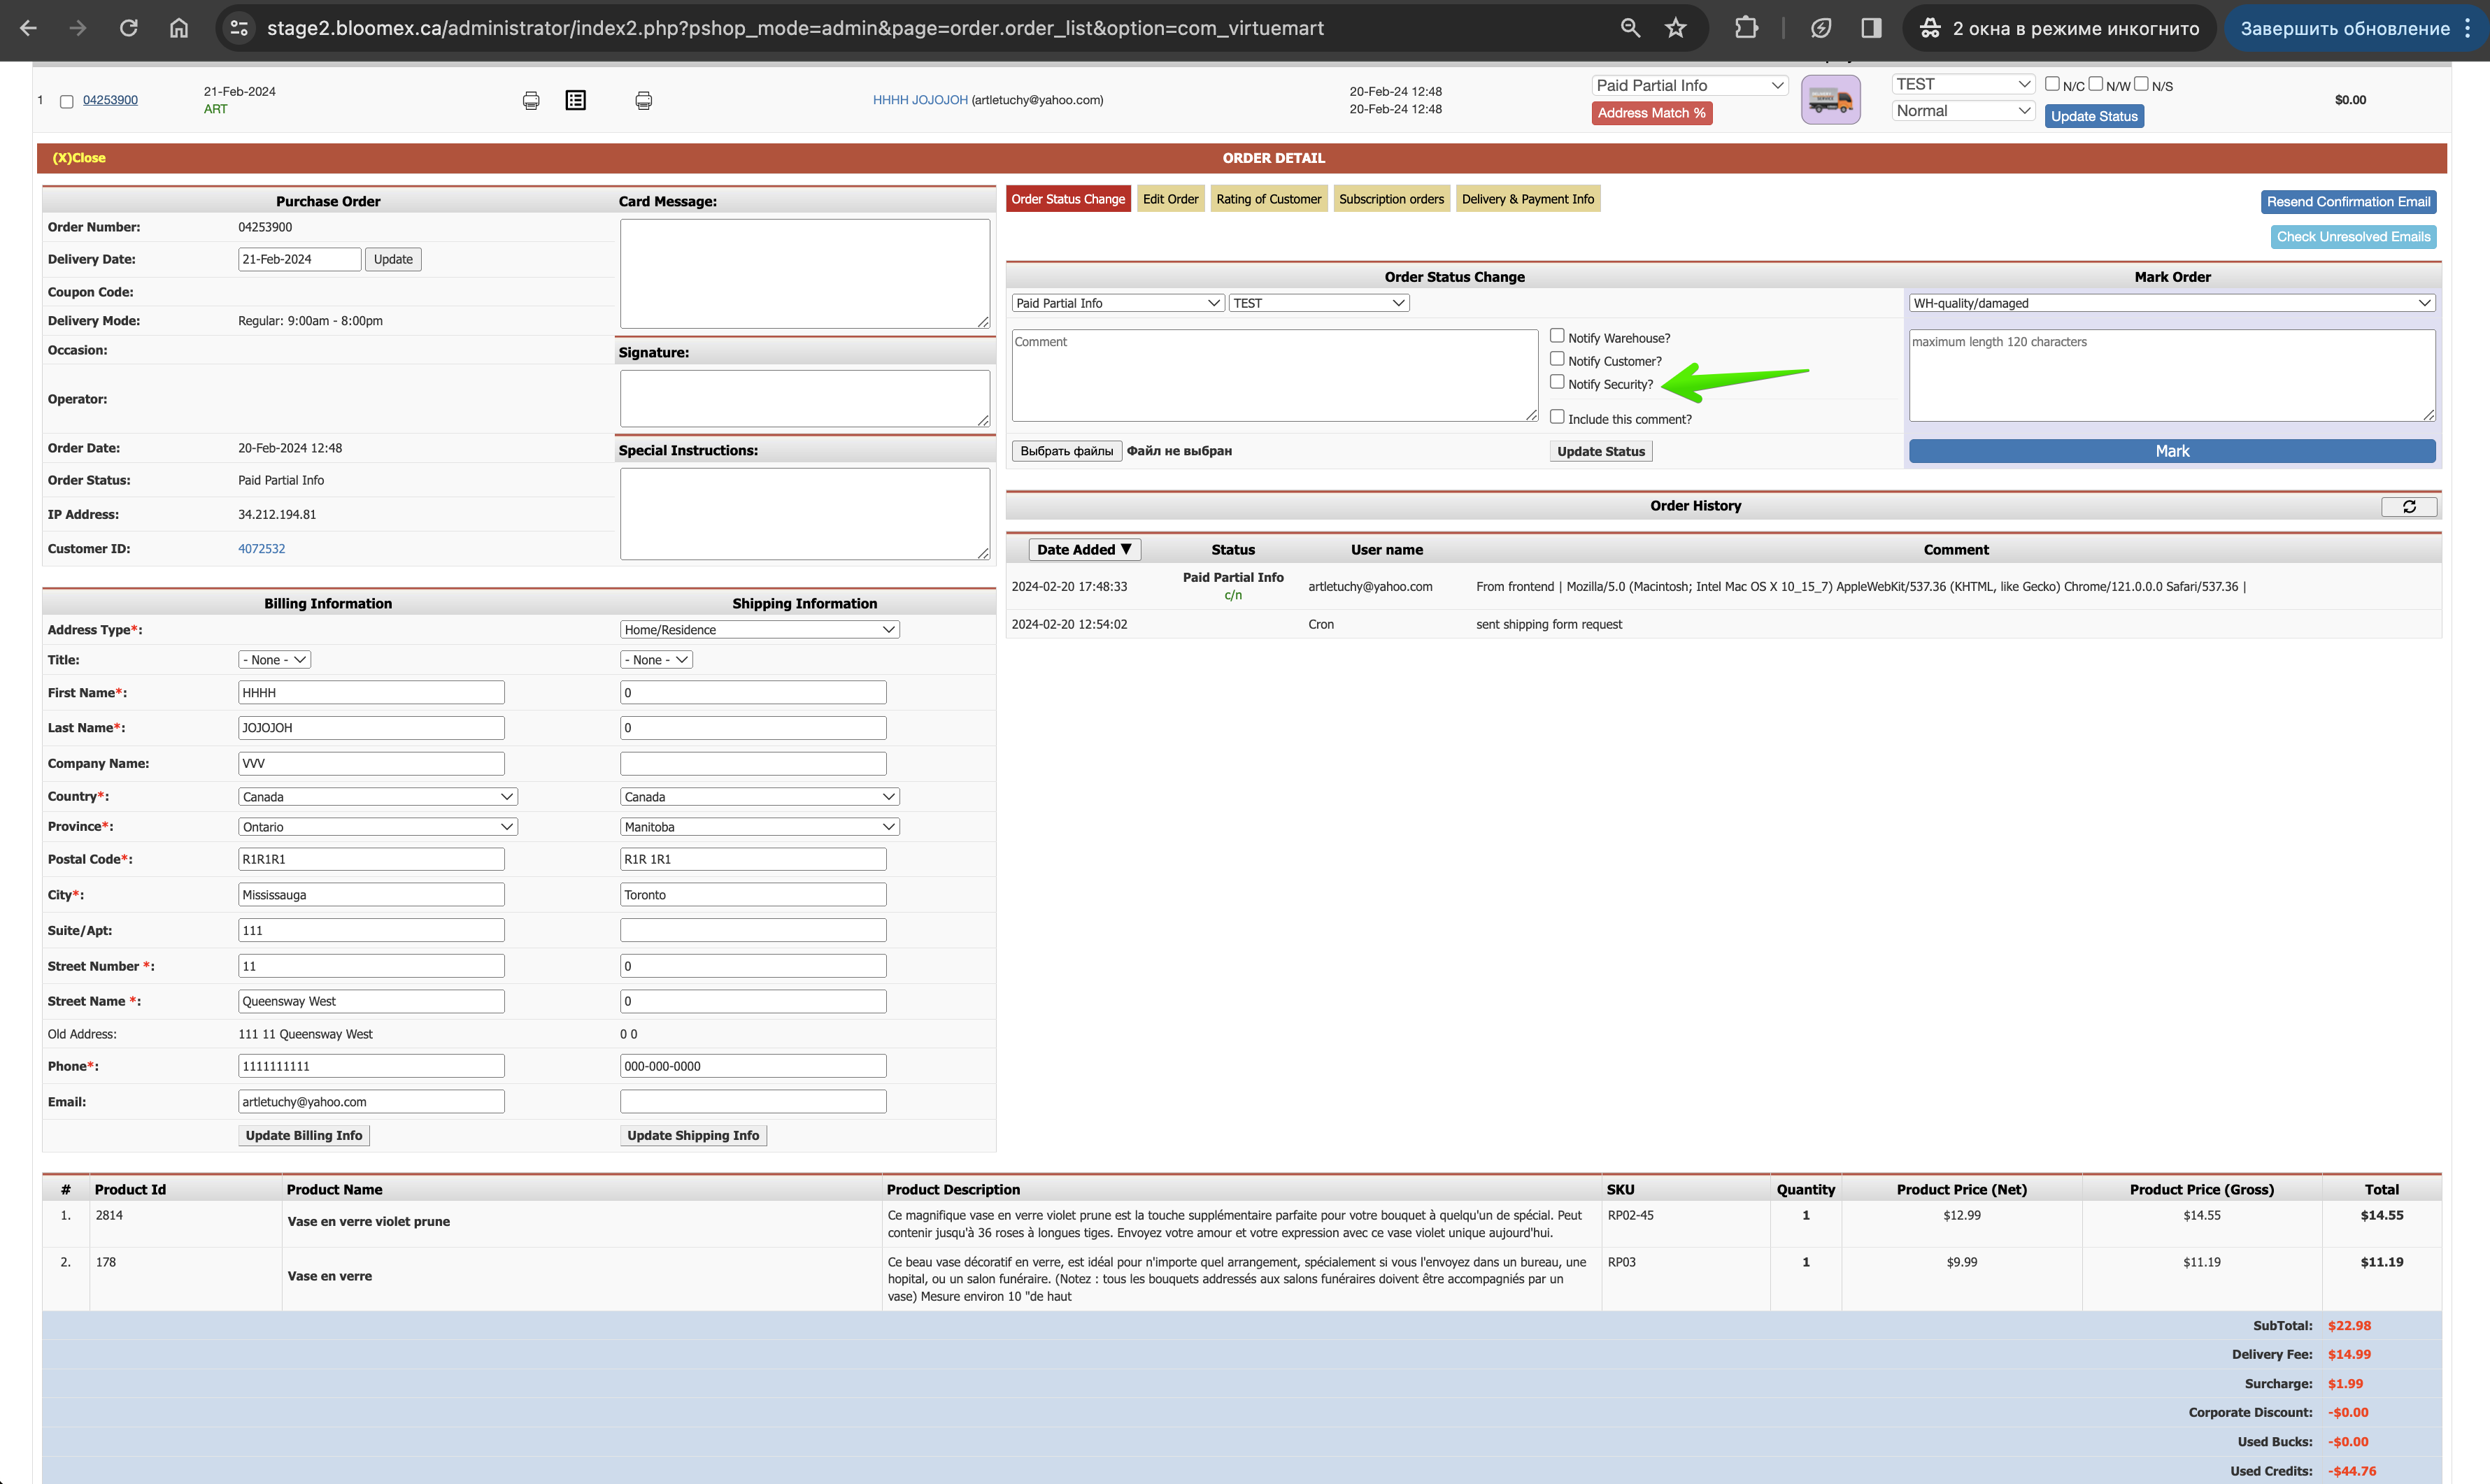The width and height of the screenshot is (2490, 1484).
Task: Click into the Card Message text area
Action: 805,274
